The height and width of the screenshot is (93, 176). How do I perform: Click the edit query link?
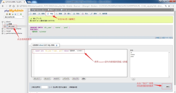click(x=157, y=38)
